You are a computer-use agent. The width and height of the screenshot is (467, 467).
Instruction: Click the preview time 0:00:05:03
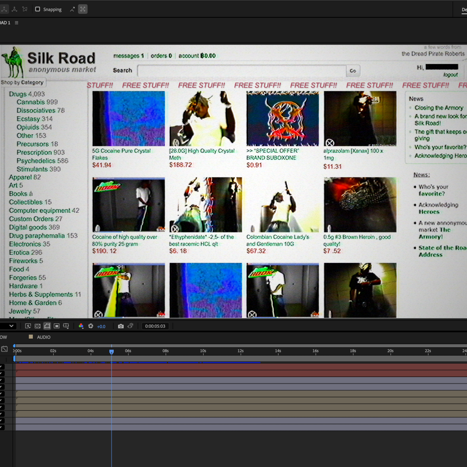(155, 326)
